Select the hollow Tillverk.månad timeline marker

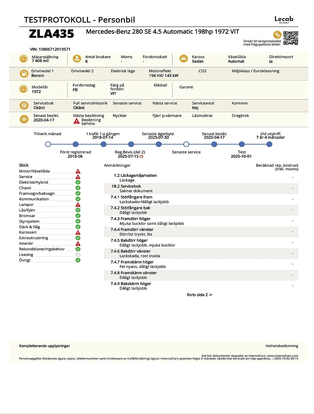48,144
